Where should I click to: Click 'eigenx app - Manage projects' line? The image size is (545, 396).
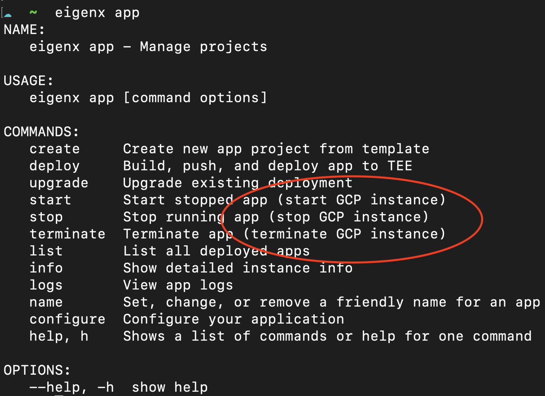(149, 46)
